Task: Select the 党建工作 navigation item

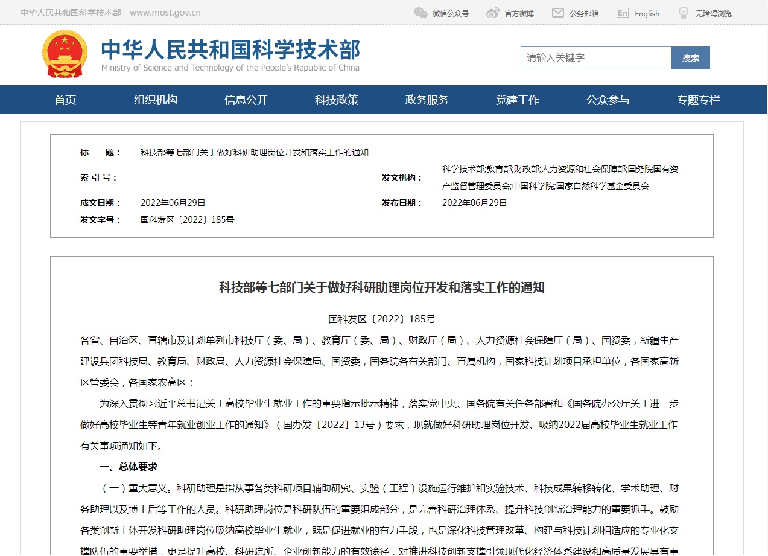Action: [518, 100]
